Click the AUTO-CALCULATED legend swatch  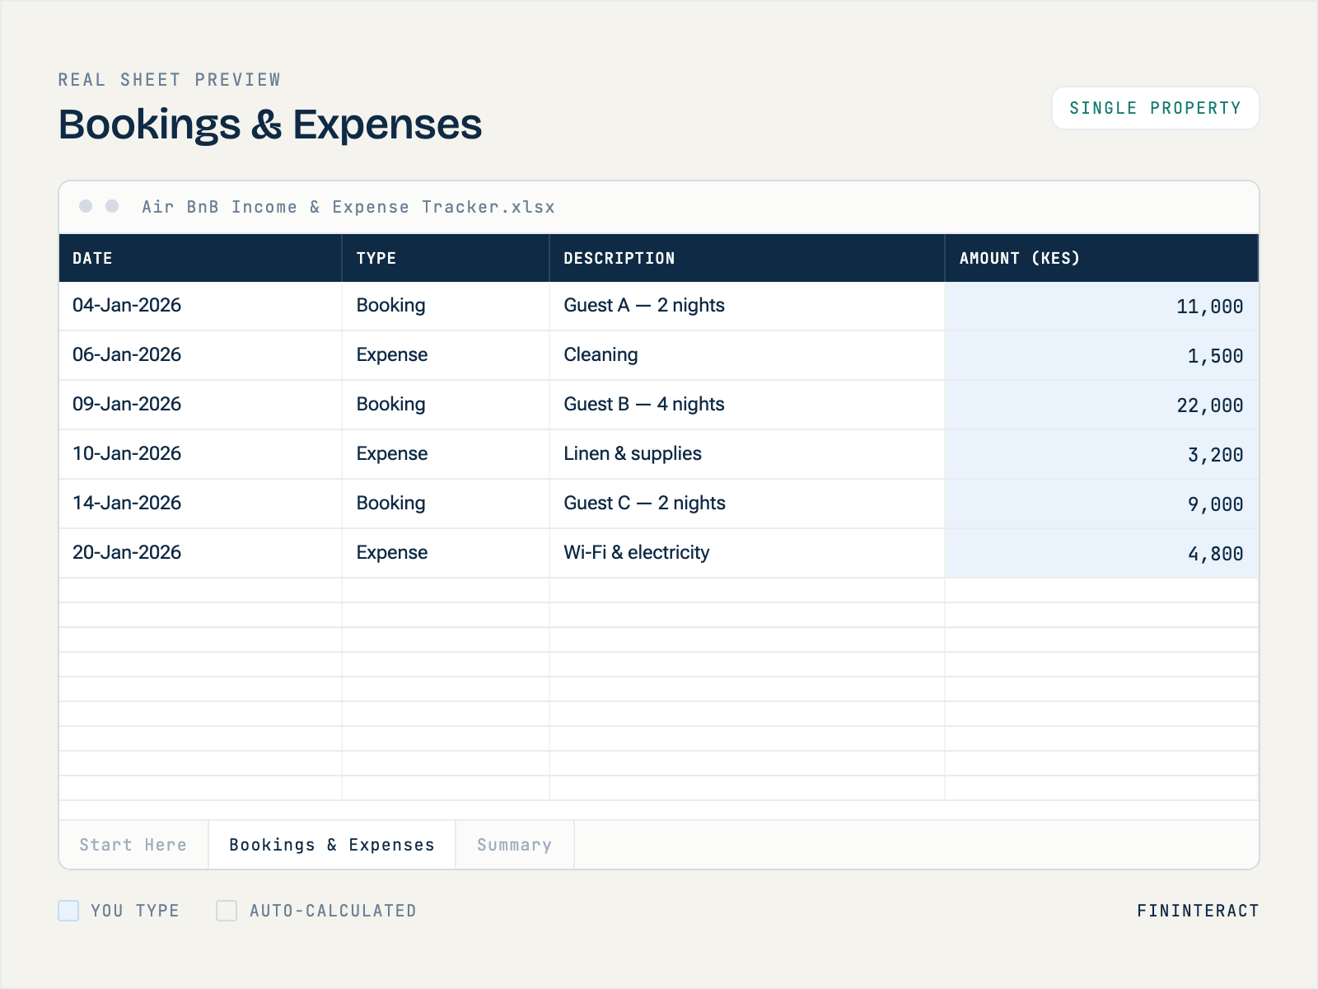[227, 911]
